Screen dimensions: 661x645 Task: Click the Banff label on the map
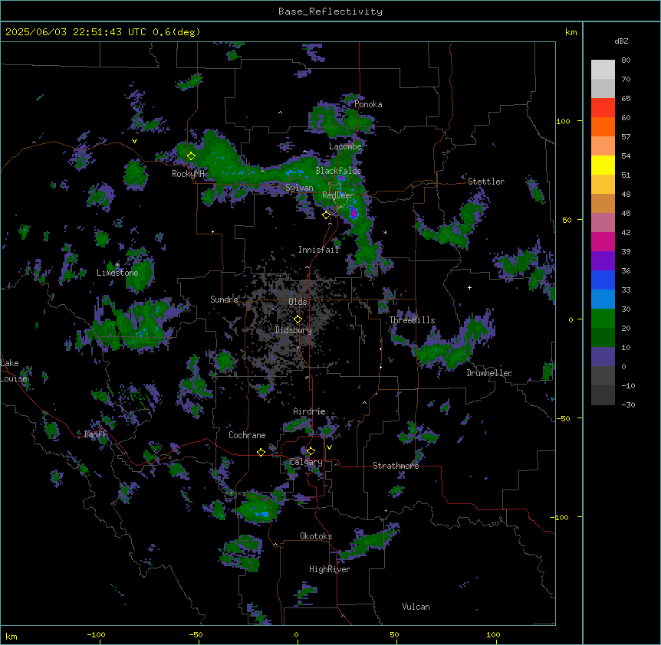click(96, 434)
